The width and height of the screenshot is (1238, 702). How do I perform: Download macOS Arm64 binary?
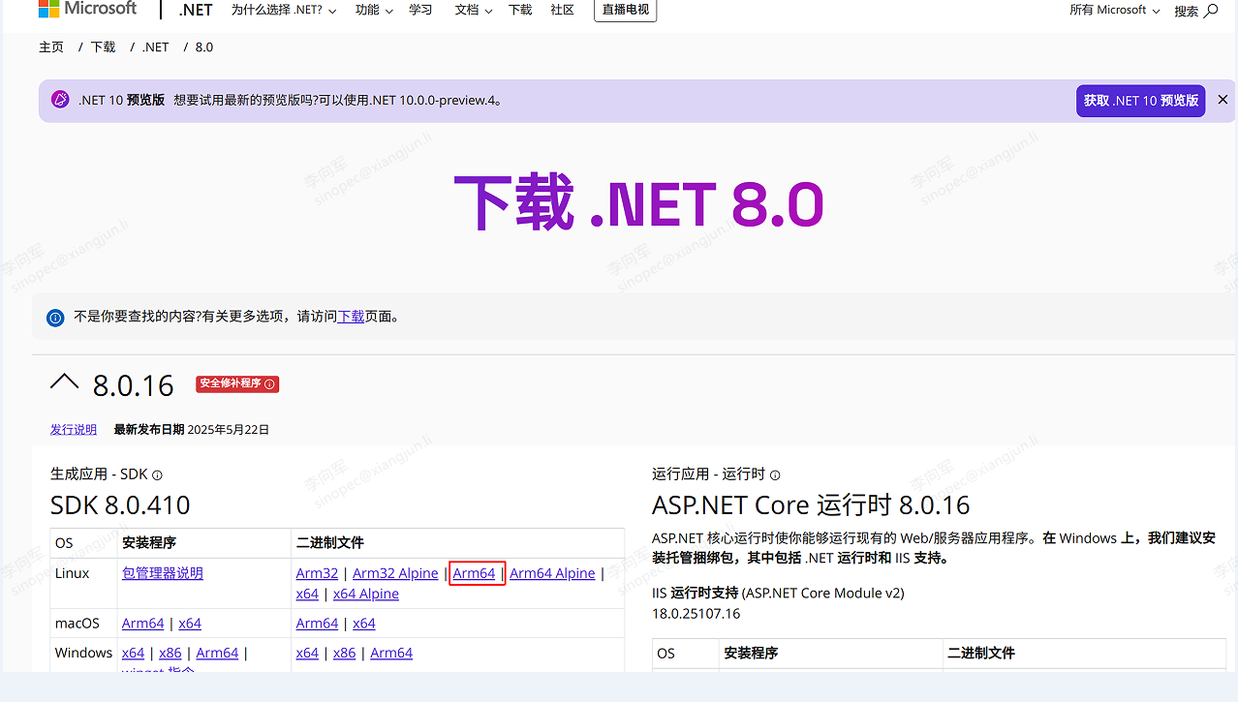tap(317, 624)
